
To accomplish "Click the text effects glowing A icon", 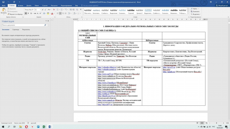I will 44,13.
